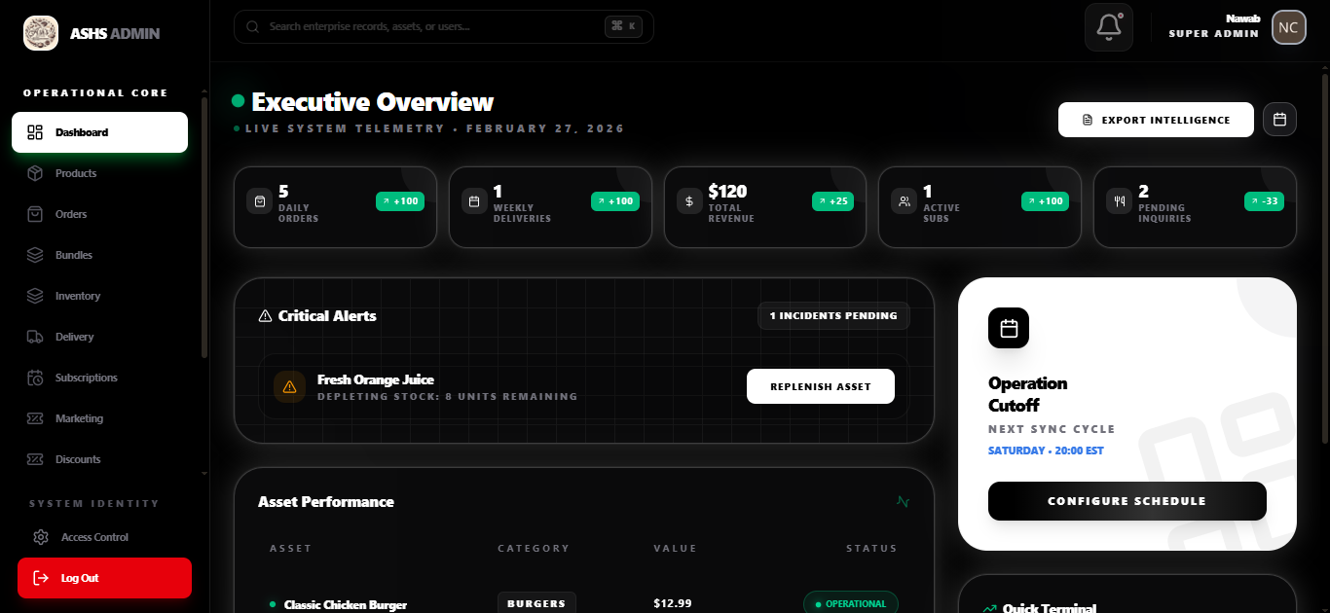This screenshot has height=613, width=1330.
Task: Open Access Control settings
Action: (x=94, y=537)
